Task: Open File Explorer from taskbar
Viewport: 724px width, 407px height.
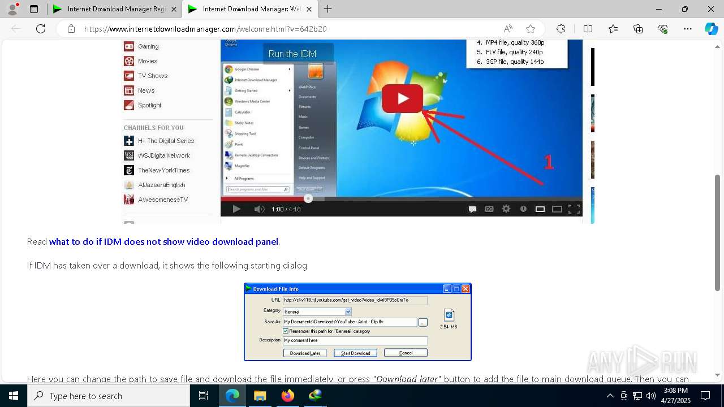Action: click(x=260, y=396)
